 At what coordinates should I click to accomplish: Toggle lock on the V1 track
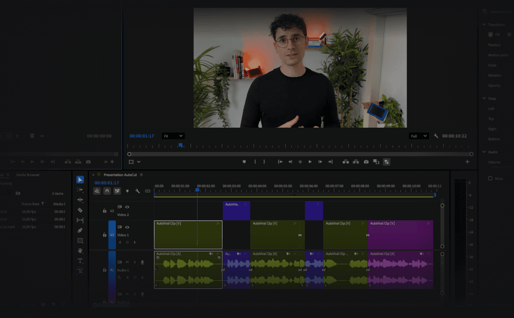(x=104, y=235)
